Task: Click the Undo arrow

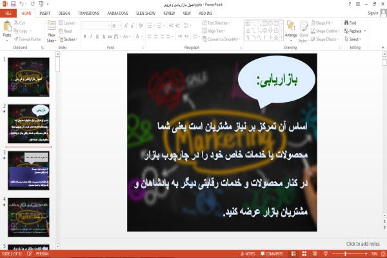Action: [x=21, y=4]
